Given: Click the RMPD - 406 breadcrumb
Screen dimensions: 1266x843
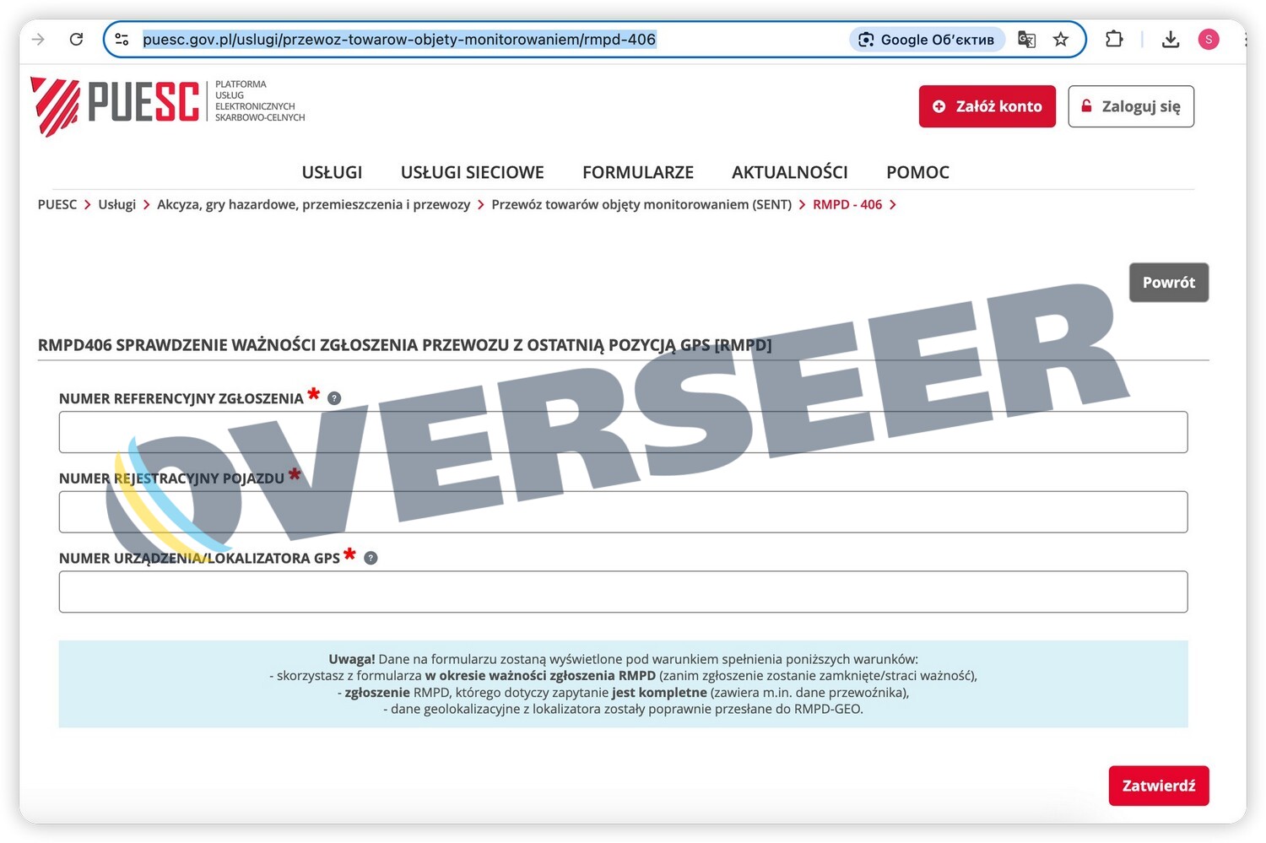Looking at the screenshot, I should [x=847, y=204].
